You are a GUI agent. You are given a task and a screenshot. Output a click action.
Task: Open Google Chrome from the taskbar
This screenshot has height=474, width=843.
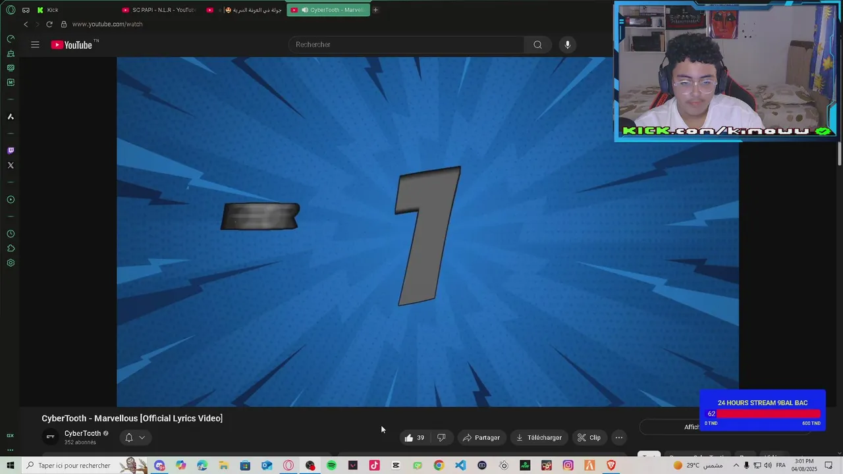pyautogui.click(x=439, y=465)
